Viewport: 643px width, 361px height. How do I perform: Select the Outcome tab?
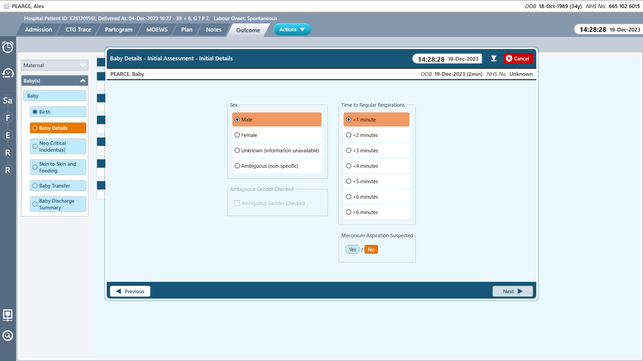(x=248, y=30)
